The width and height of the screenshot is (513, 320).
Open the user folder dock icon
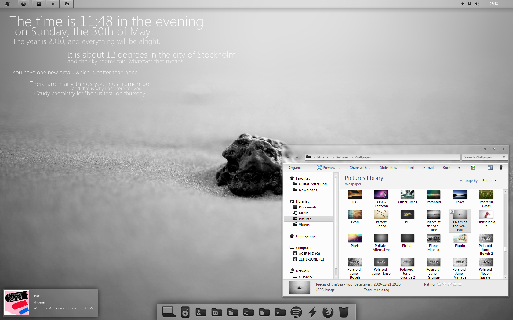click(201, 312)
